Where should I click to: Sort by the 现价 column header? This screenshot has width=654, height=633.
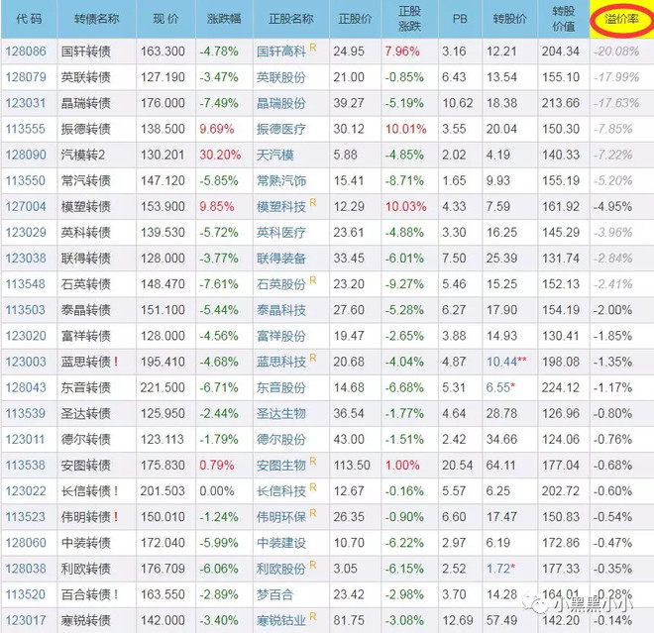coord(165,19)
